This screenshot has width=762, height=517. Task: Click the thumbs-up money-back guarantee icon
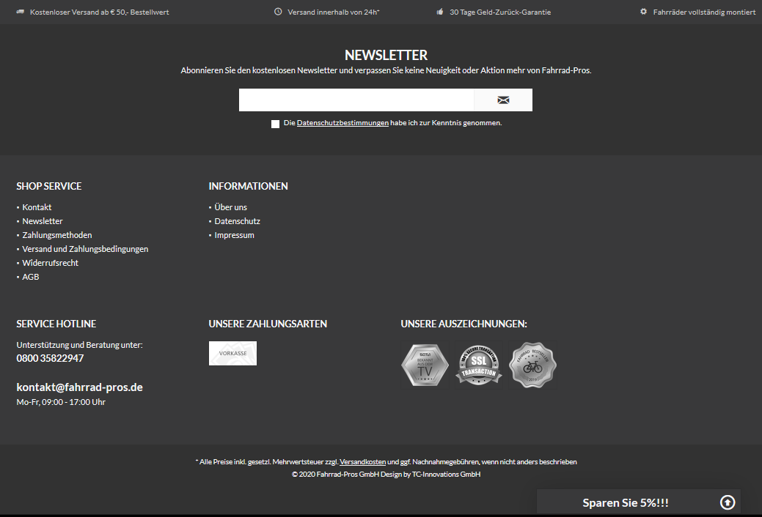(440, 12)
